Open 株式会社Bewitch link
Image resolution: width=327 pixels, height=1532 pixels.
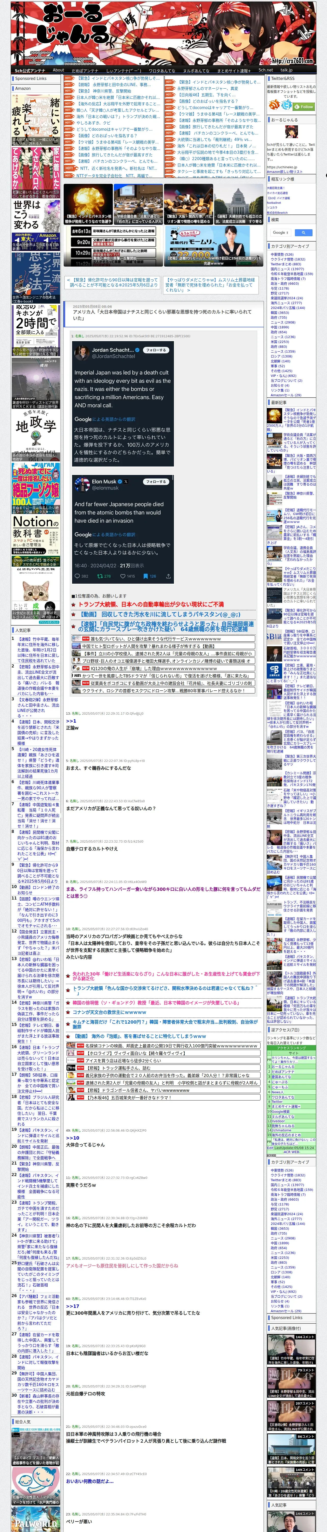point(277,212)
